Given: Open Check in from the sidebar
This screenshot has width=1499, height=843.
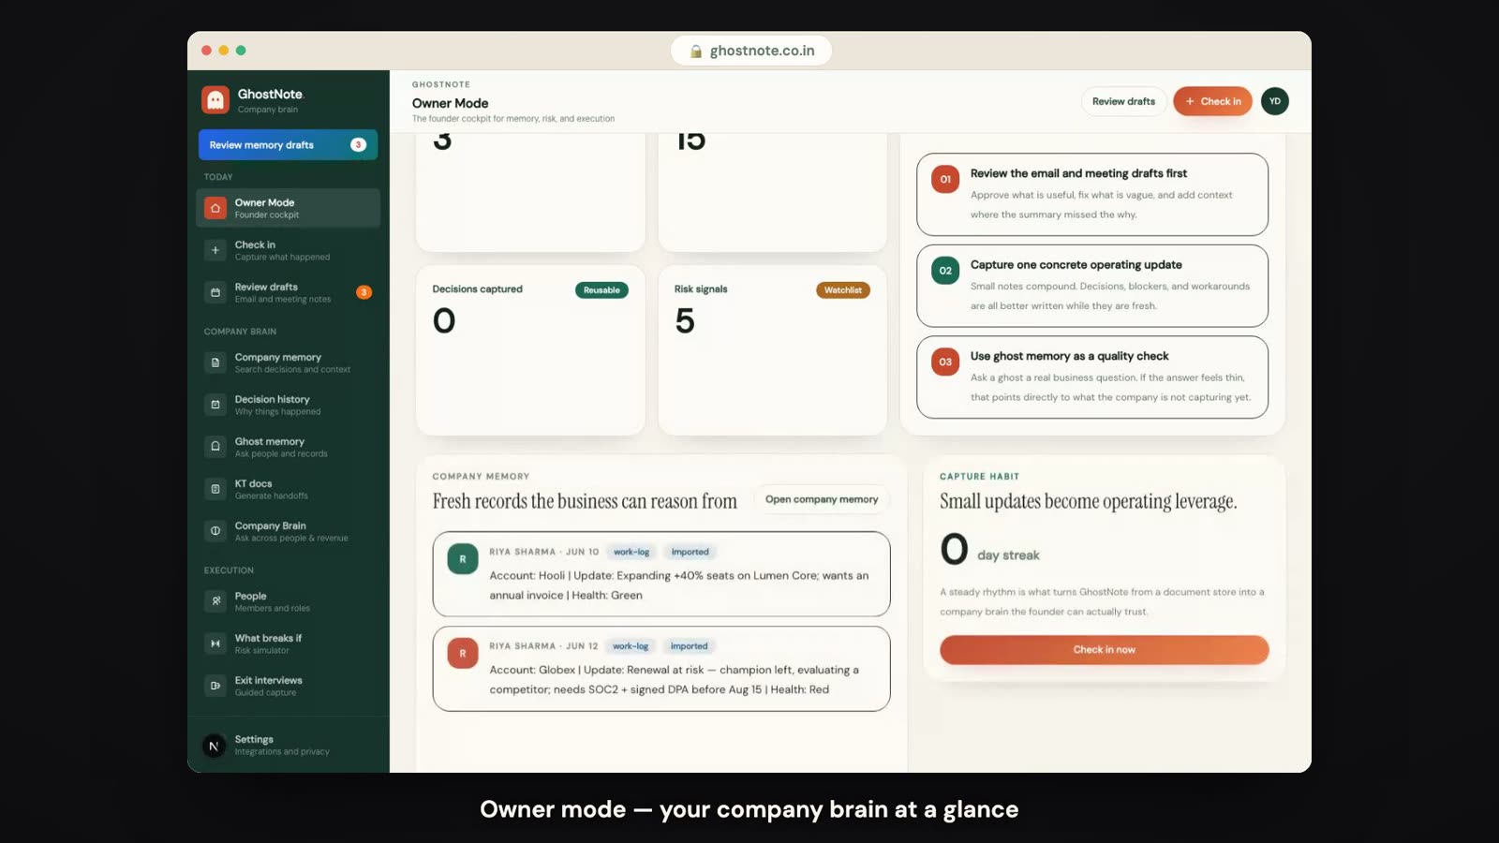Looking at the screenshot, I should [x=288, y=250].
